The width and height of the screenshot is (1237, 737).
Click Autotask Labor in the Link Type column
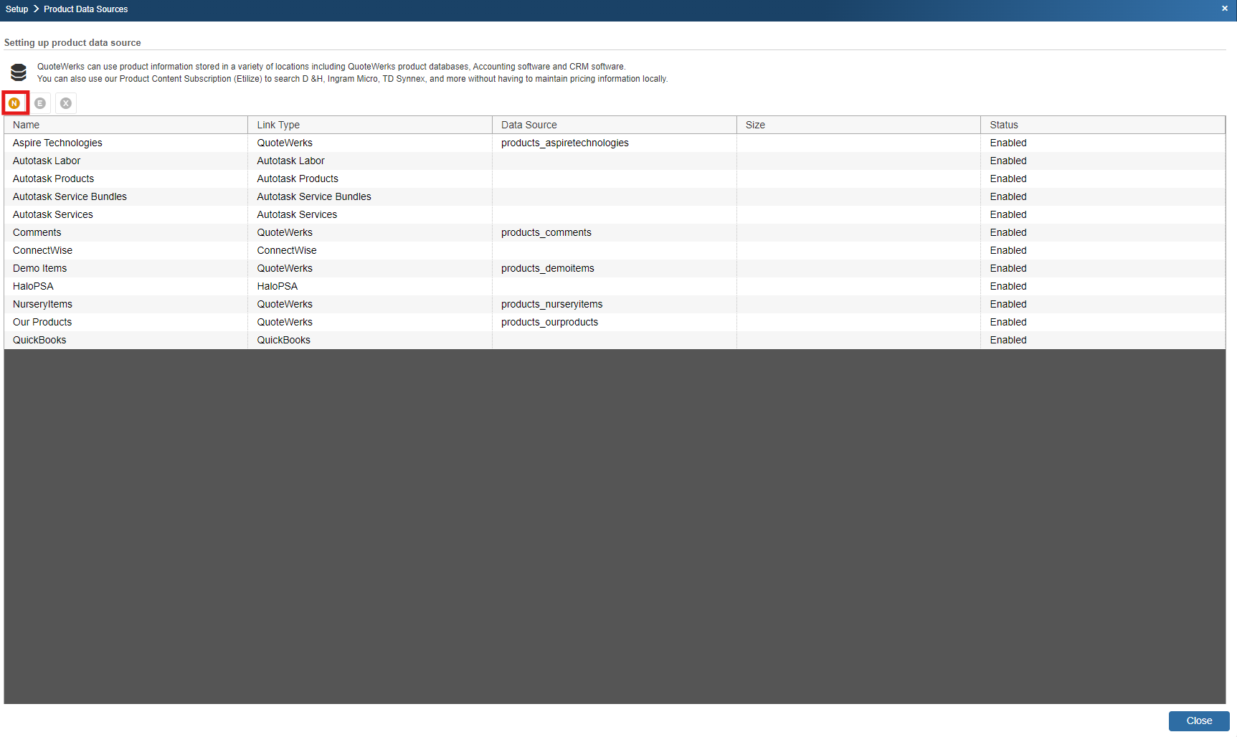(290, 161)
